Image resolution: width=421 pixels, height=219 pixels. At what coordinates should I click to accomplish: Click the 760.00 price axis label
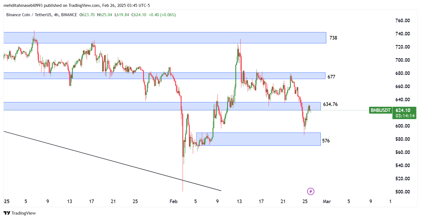pos(403,21)
